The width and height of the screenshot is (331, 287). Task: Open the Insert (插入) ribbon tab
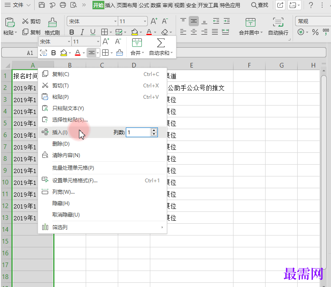coord(110,5)
